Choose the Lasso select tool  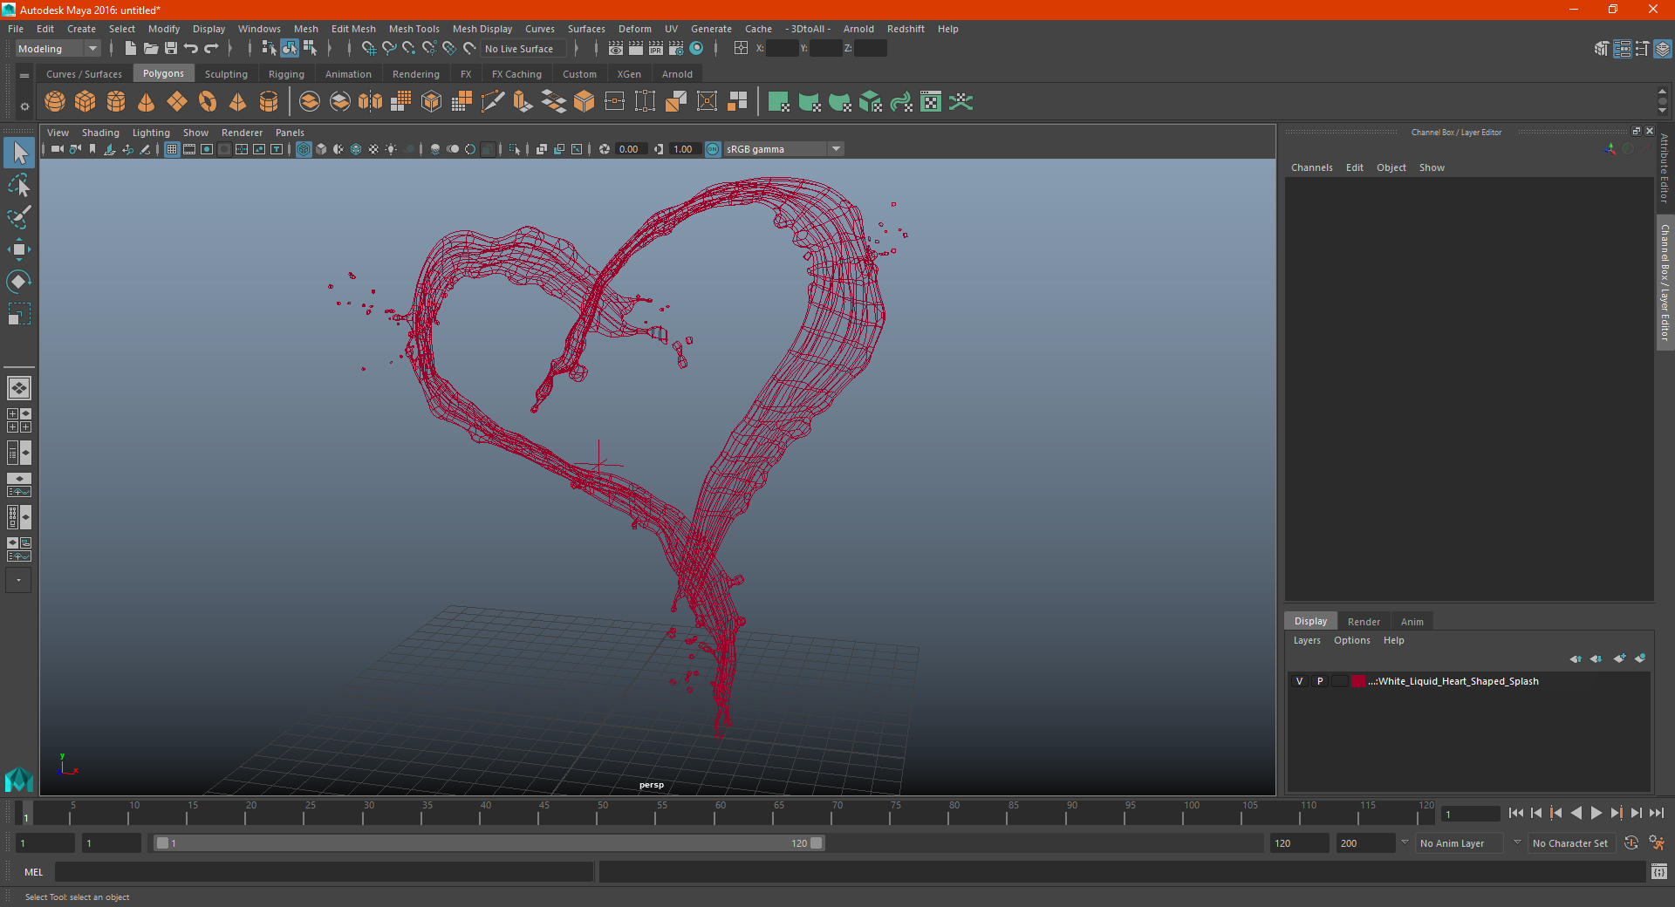coord(18,185)
